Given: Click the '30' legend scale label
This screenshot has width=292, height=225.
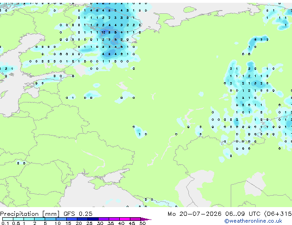Looking at the screenshot, I should [100, 223].
